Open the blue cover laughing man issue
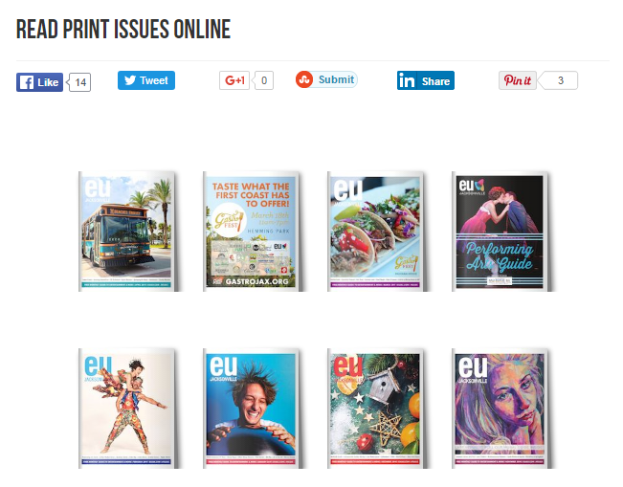Screen dimensions: 623x487 (251, 409)
